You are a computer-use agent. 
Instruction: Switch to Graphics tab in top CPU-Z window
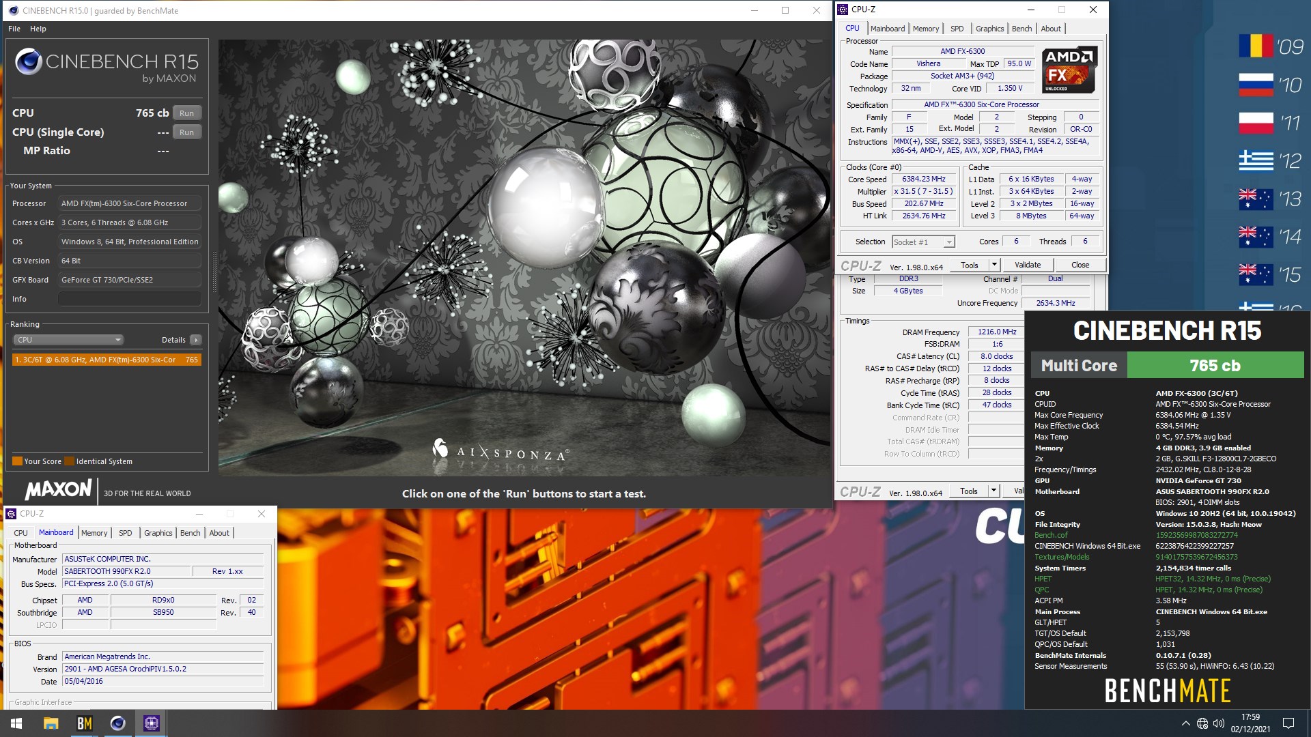(989, 29)
